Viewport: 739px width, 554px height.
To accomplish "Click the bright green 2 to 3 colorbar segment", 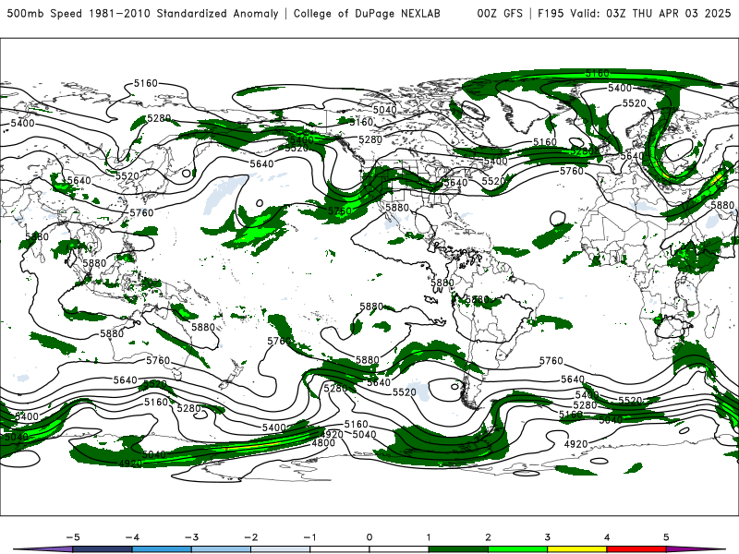I will pos(517,549).
